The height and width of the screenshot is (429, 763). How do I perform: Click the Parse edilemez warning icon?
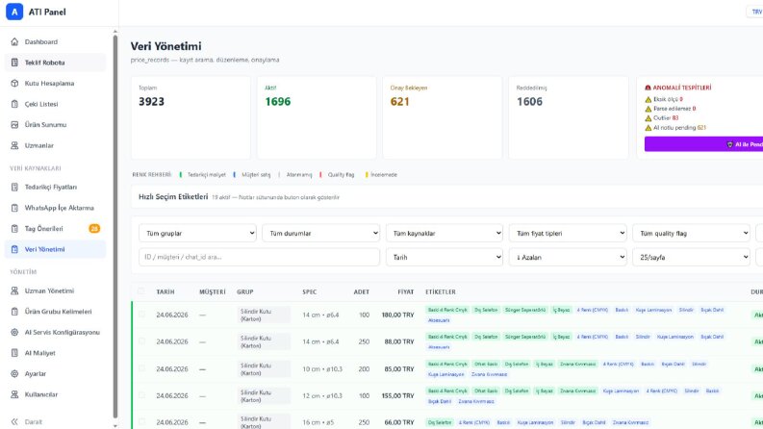point(649,109)
